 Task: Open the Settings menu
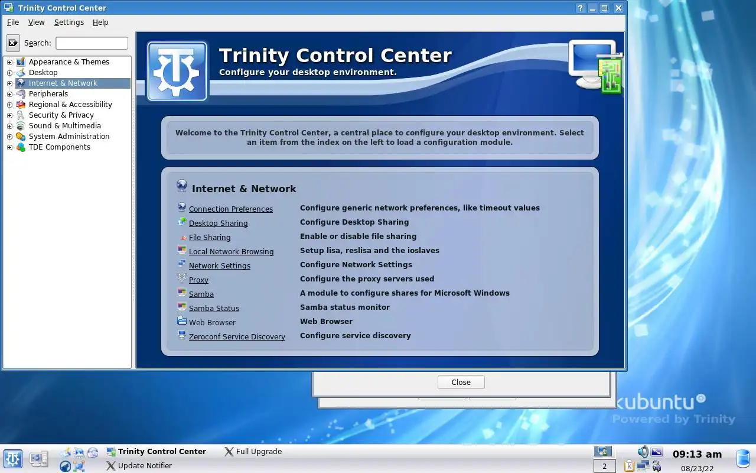point(69,22)
